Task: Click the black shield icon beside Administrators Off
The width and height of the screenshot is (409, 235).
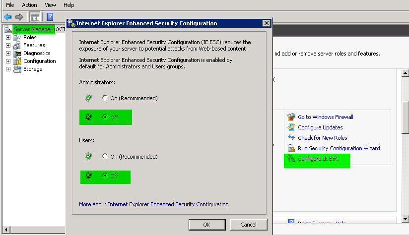Action: tap(88, 117)
